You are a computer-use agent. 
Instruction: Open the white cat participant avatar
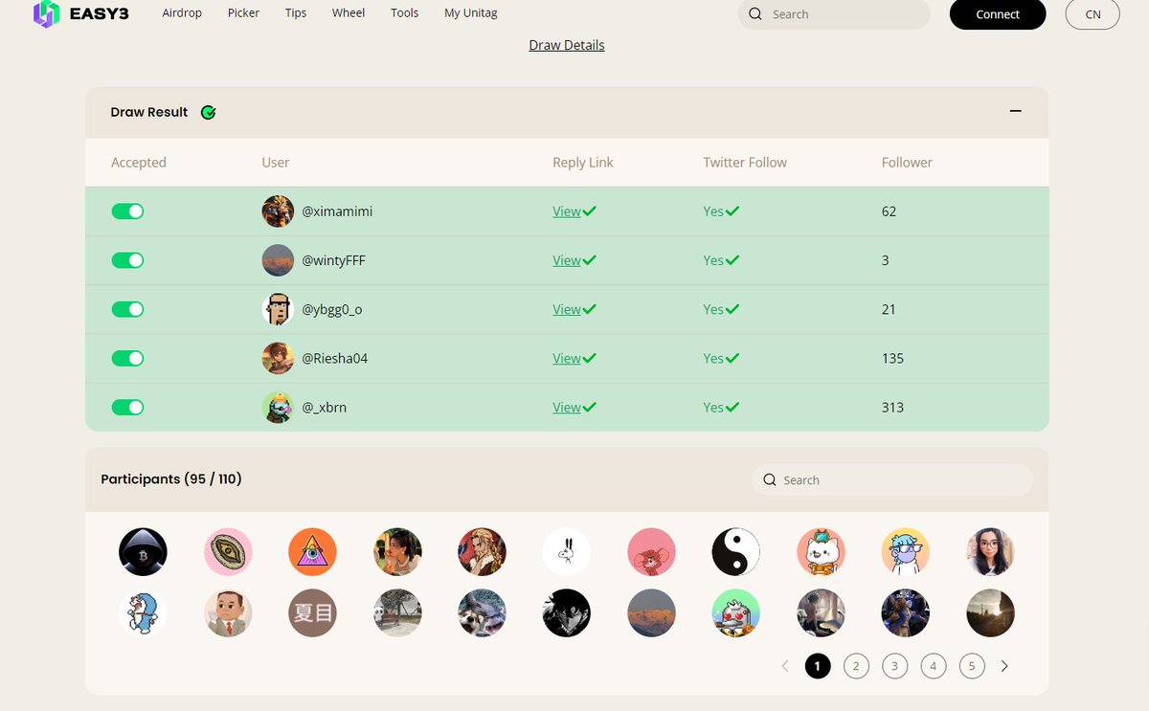(821, 552)
